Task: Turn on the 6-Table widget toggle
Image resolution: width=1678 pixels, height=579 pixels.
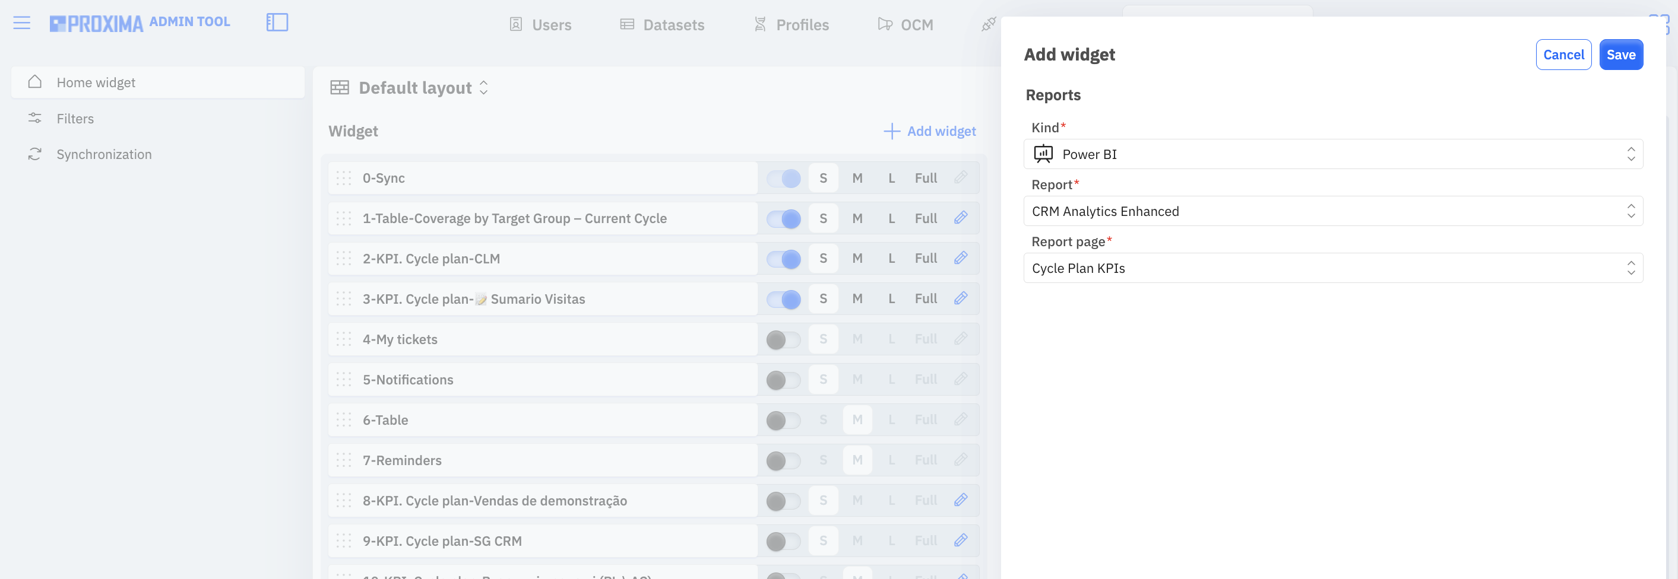Action: click(784, 420)
